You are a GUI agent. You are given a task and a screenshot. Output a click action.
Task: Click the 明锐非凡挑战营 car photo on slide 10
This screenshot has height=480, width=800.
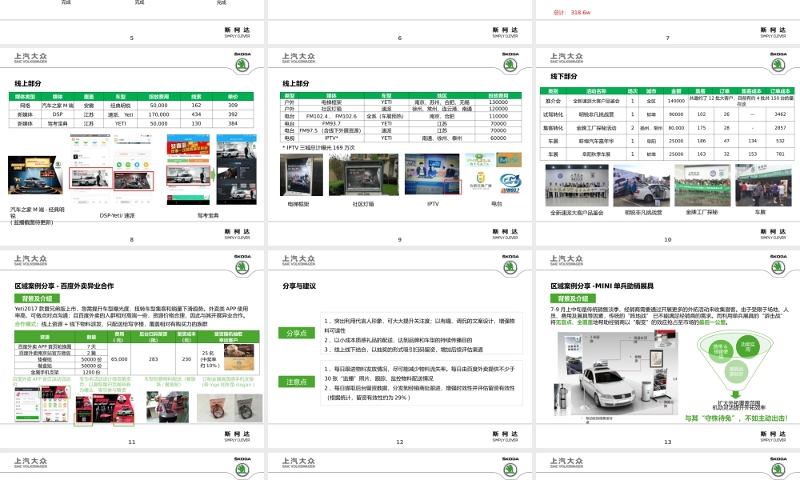tap(642, 186)
